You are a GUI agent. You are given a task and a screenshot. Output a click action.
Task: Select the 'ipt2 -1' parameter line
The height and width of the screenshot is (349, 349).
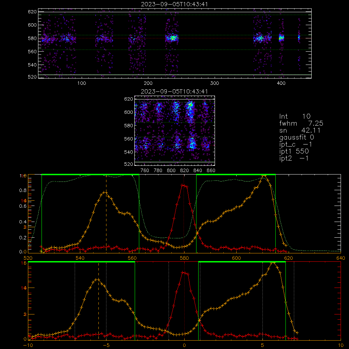[294, 158]
